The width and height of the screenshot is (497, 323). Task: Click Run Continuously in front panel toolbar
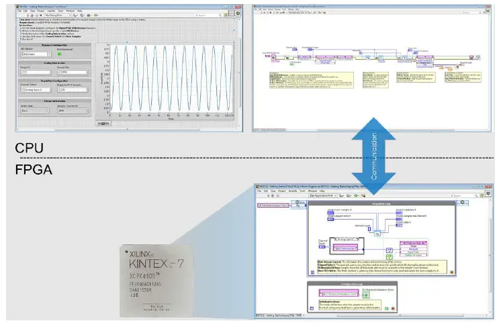pos(31,16)
